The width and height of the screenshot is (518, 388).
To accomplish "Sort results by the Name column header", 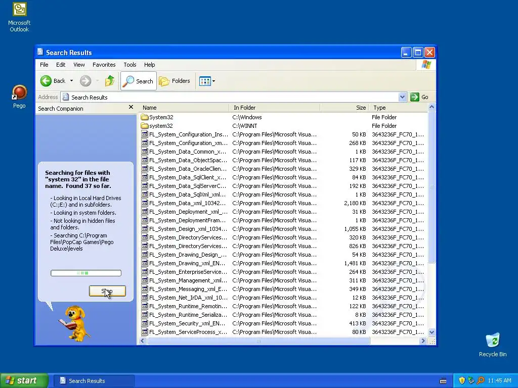I will pos(184,108).
